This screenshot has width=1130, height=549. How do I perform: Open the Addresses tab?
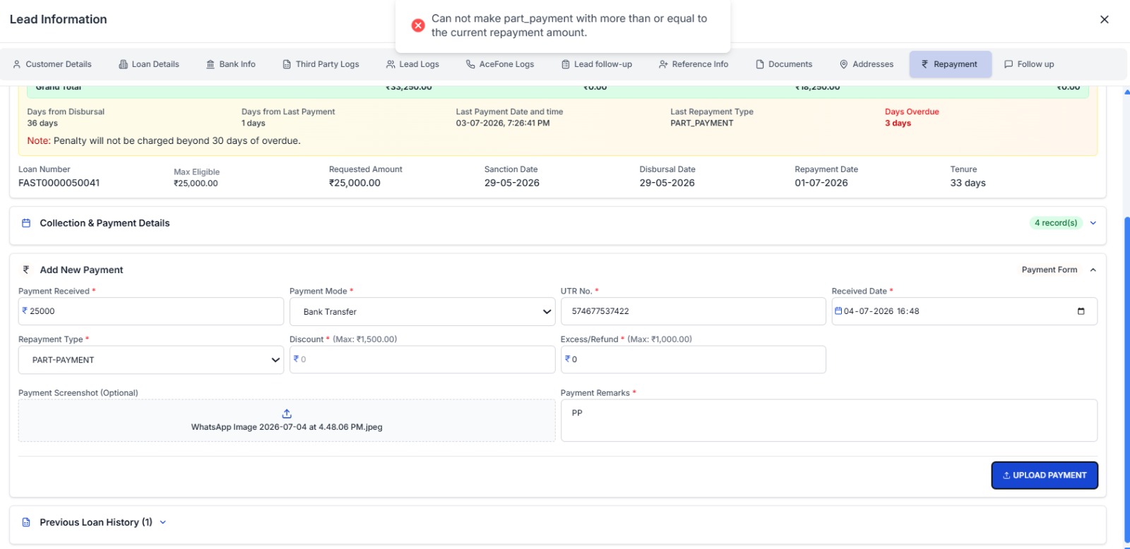[x=867, y=64]
